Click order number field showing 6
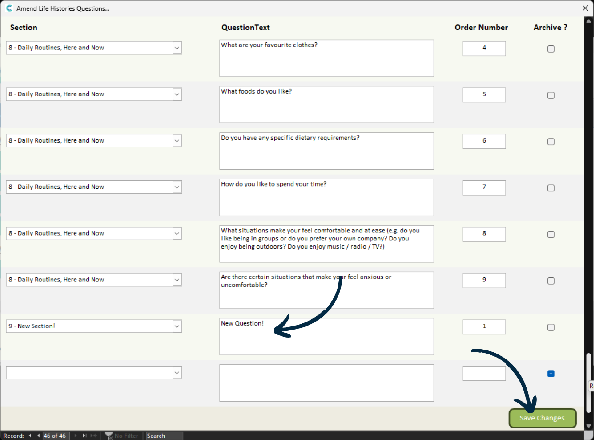The height and width of the screenshot is (440, 595). 484,141
